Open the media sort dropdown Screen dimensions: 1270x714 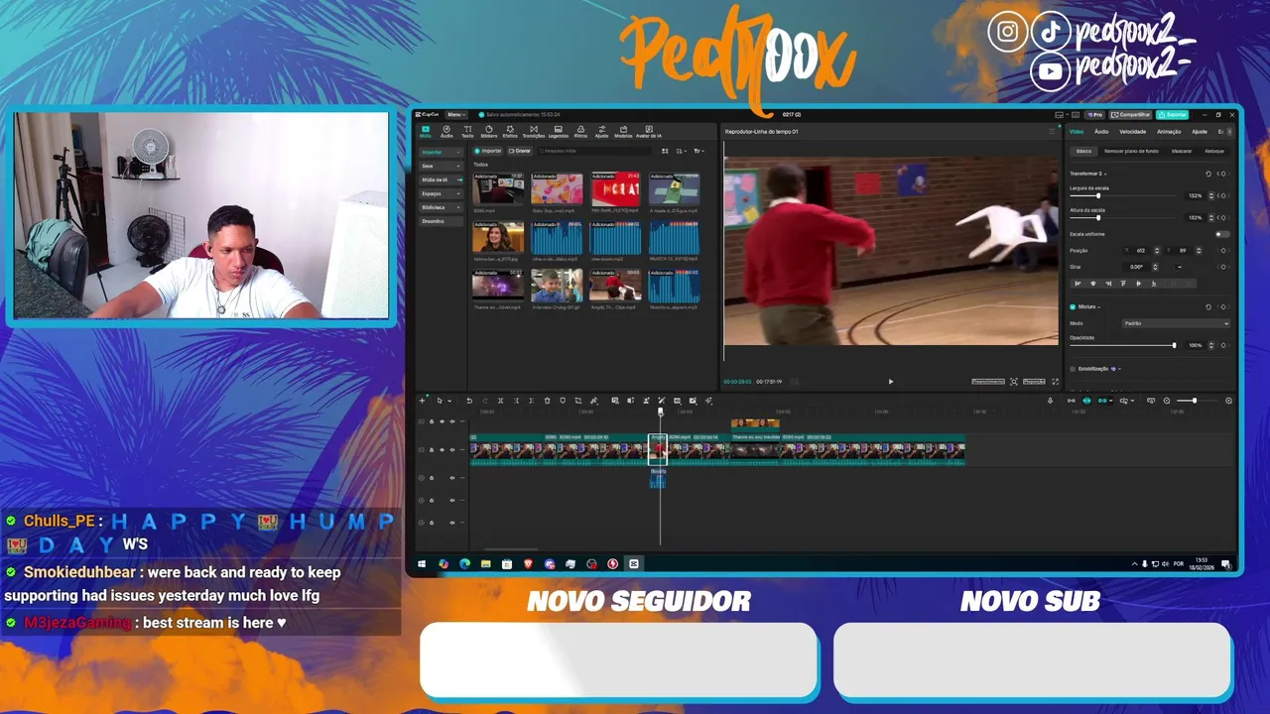682,151
